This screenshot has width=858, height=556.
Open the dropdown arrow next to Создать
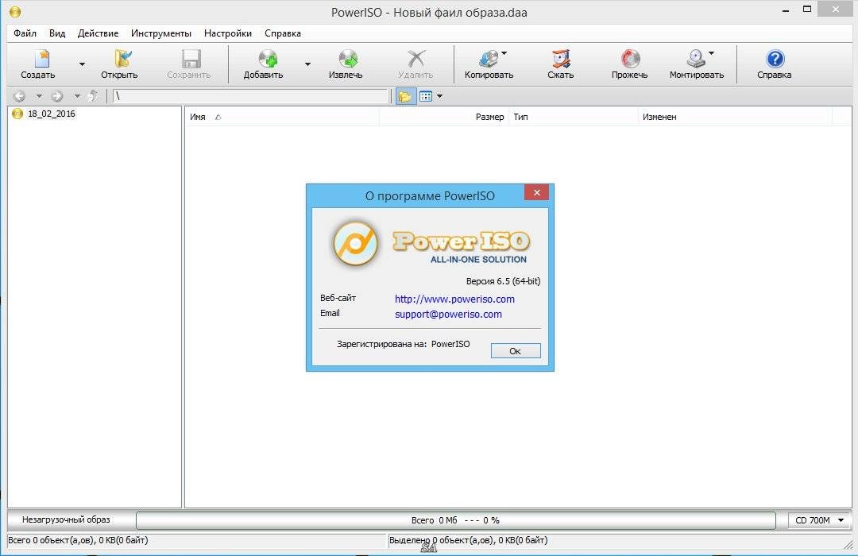coord(82,64)
